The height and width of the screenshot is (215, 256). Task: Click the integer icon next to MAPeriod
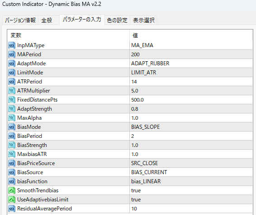point(12,54)
